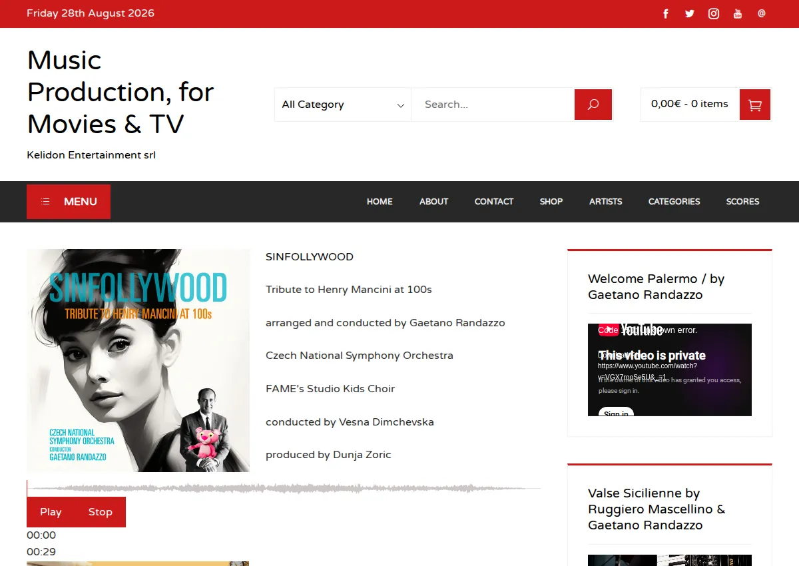
Task: Open the CONTACT menu item
Action: [x=494, y=202]
